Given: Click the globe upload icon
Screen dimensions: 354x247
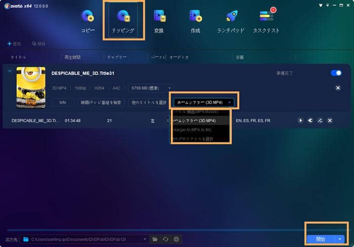Looking at the screenshot, I should 176,239.
